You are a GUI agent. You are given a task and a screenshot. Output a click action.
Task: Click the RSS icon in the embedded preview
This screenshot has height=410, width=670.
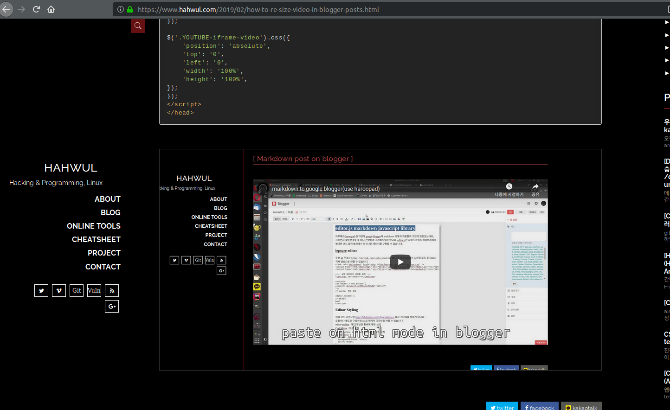pyautogui.click(x=221, y=260)
